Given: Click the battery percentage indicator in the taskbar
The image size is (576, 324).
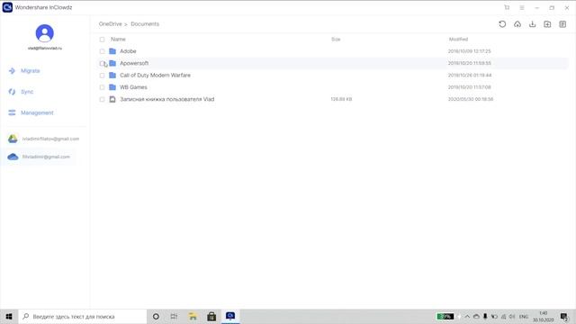Looking at the screenshot, I should click(x=445, y=316).
